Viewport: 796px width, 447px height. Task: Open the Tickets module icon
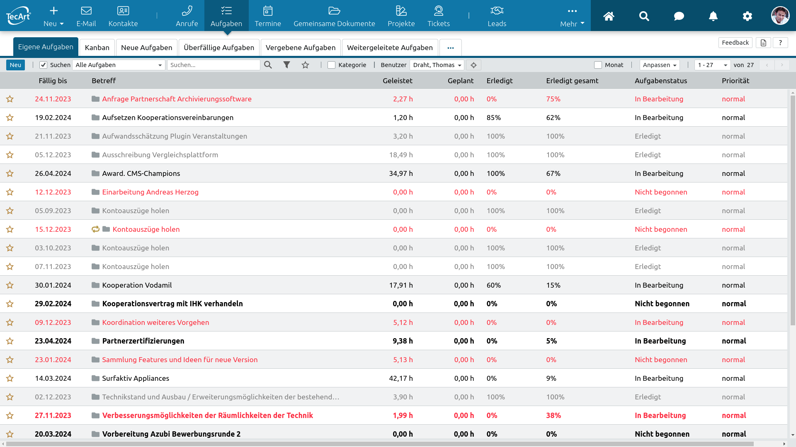tap(438, 11)
